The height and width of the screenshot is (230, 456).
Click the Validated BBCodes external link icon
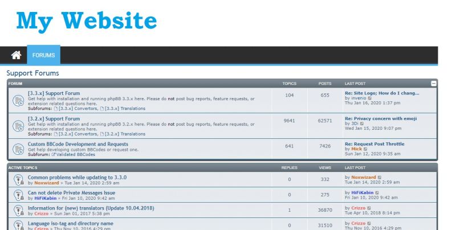pos(53,154)
